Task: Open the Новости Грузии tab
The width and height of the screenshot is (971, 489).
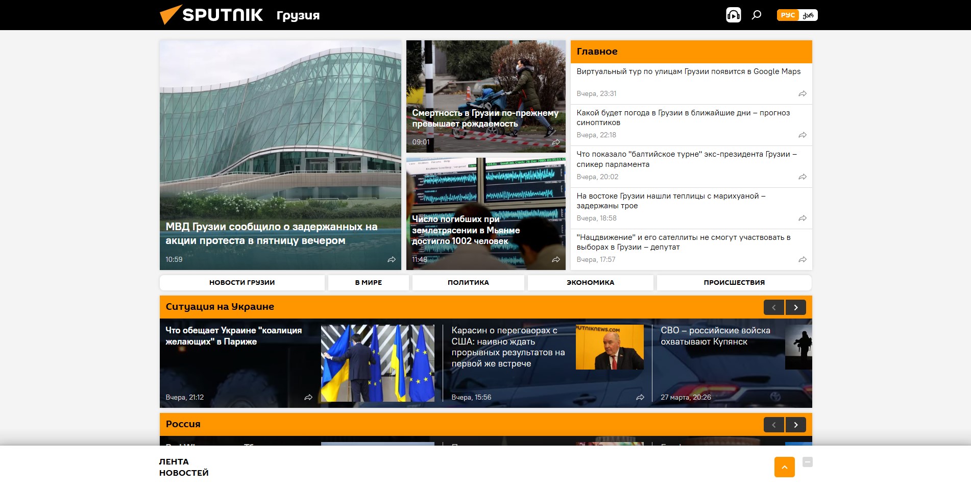Action: [x=242, y=282]
